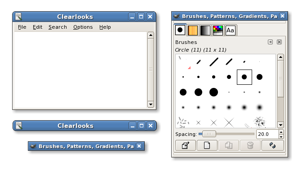
Task: Select the scattered confetti strokes brush
Action: click(x=182, y=122)
